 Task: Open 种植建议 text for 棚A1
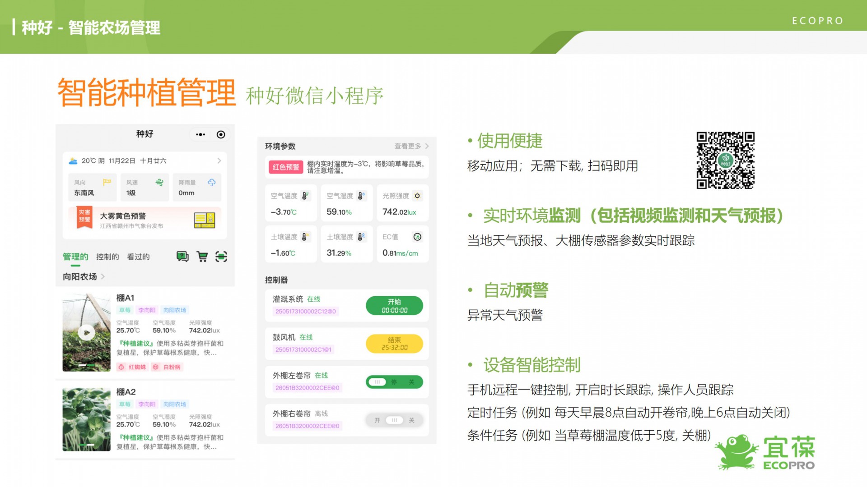[x=170, y=348]
